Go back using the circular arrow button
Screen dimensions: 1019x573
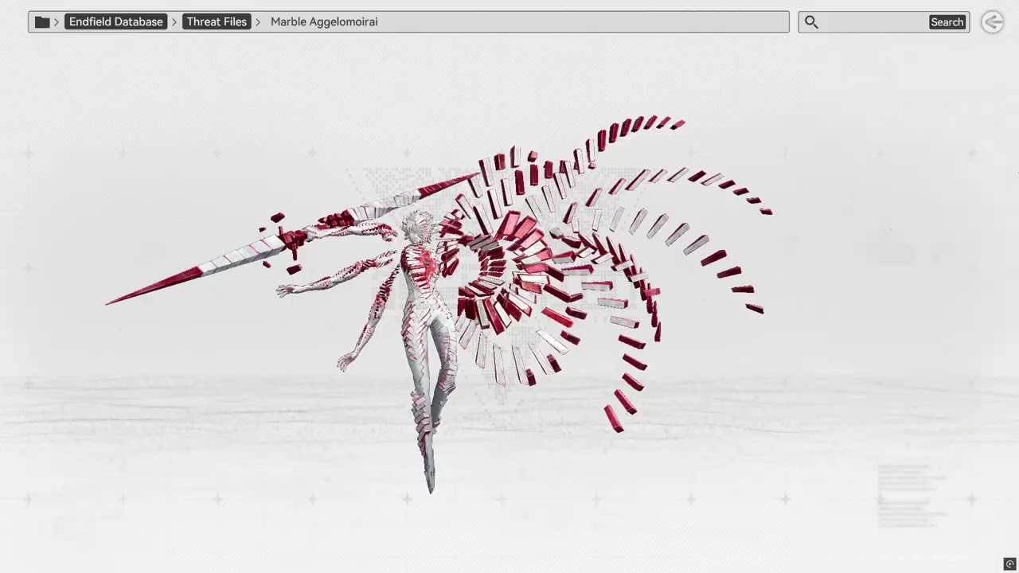pos(992,22)
